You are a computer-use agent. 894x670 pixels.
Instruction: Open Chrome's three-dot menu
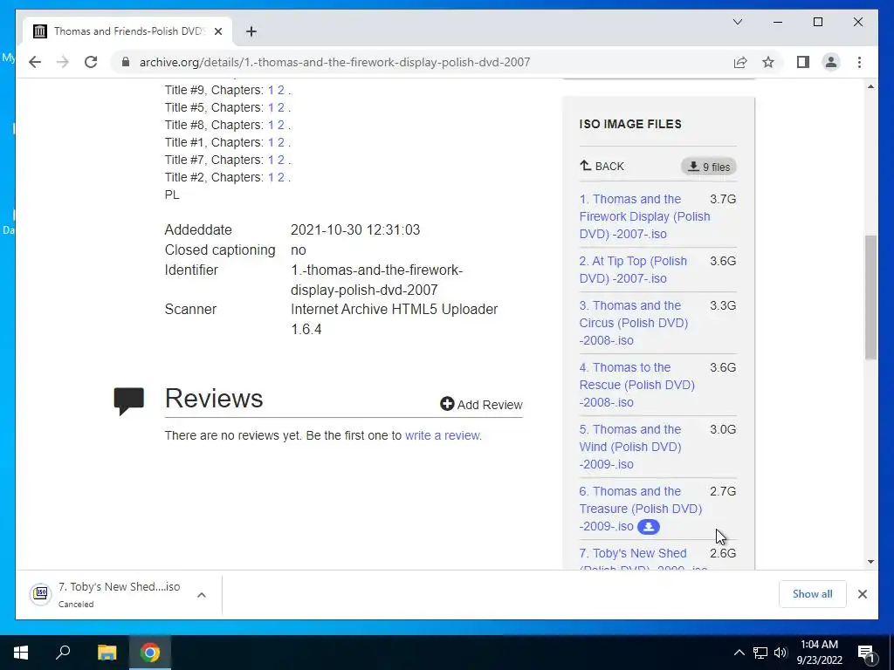coord(859,62)
